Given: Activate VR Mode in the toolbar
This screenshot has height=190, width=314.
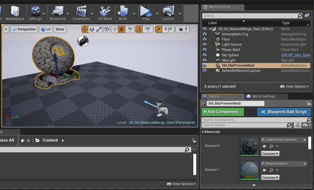Looking at the screenshot, I should [x=105, y=14].
